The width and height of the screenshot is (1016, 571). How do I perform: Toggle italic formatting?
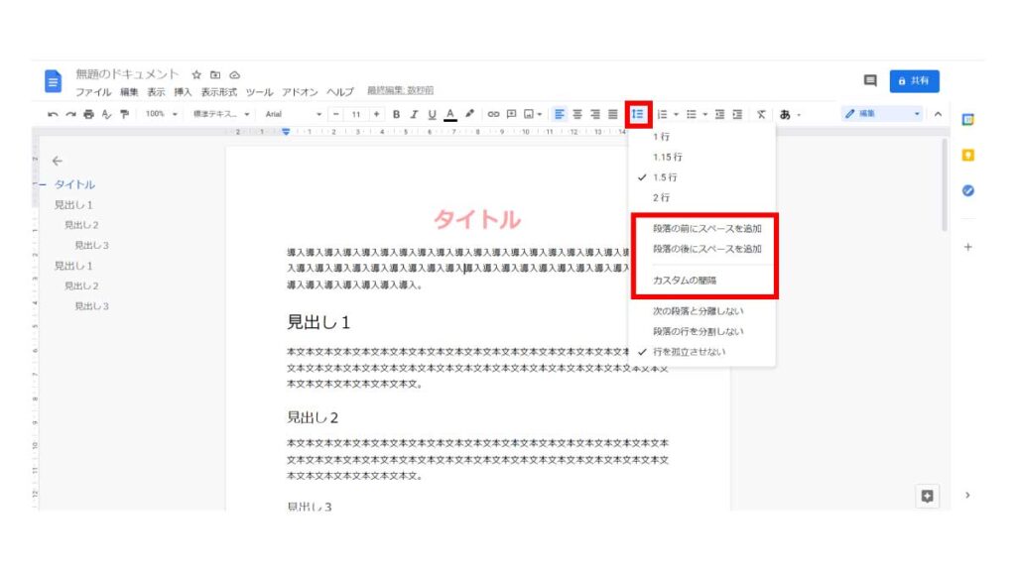click(x=414, y=115)
